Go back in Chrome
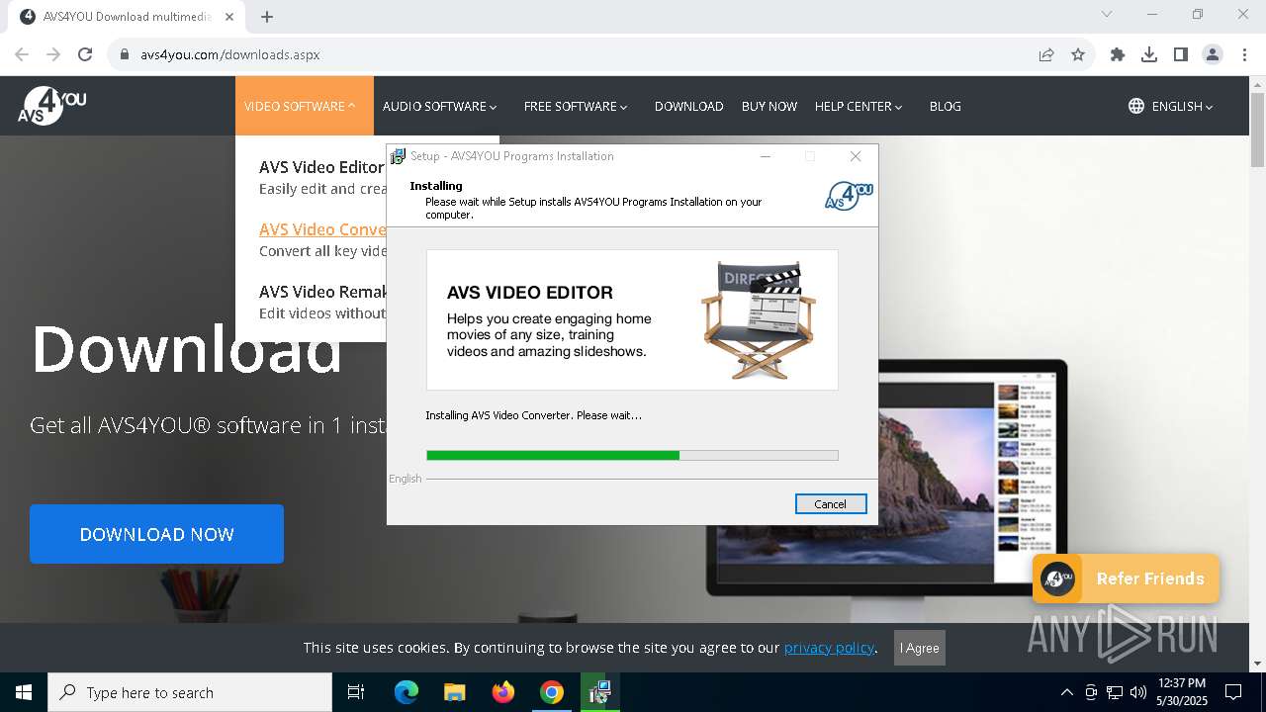The image size is (1266, 712). 22,54
